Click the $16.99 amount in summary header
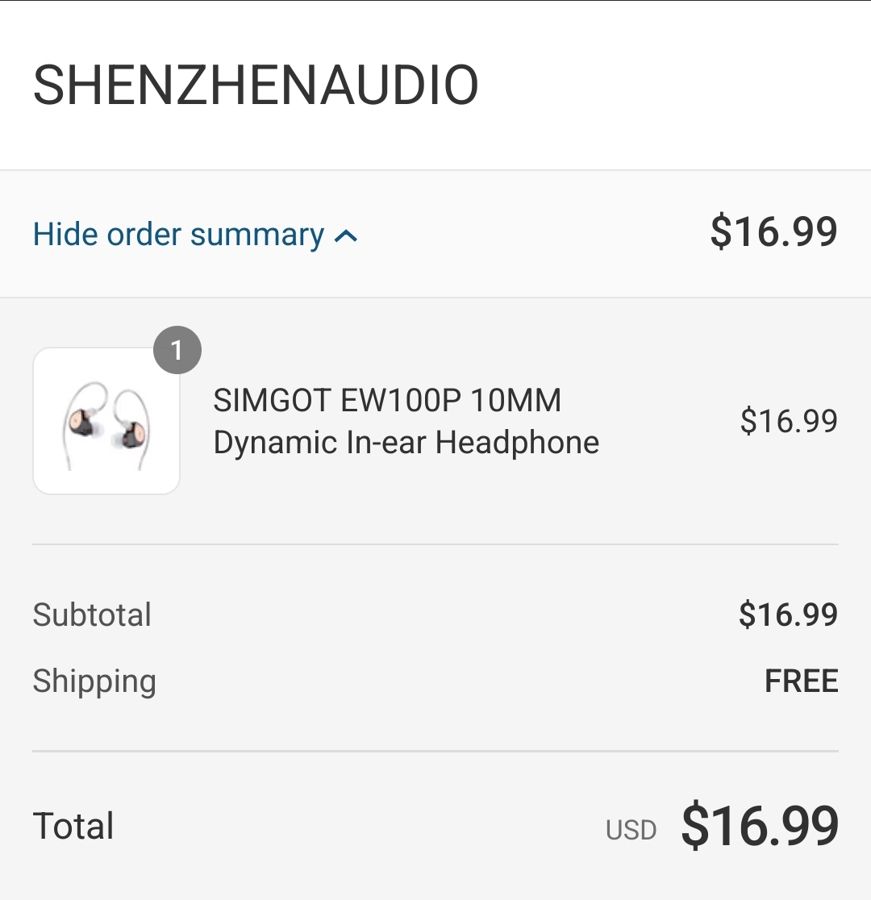The height and width of the screenshot is (900, 871). 773,232
